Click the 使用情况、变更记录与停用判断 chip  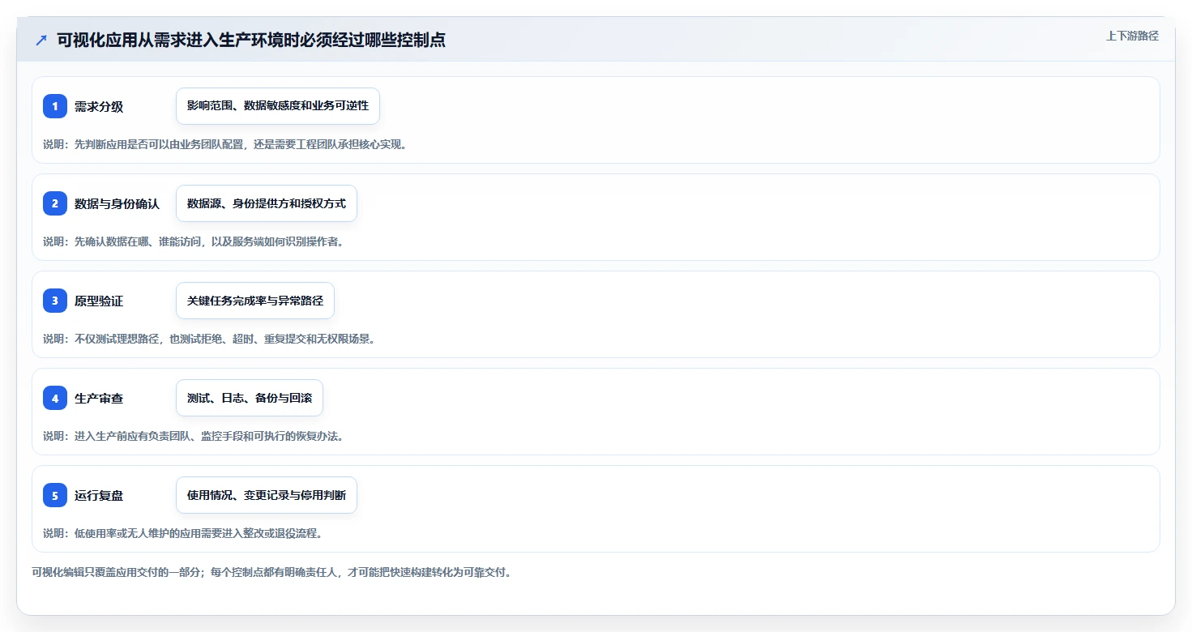pyautogui.click(x=267, y=495)
